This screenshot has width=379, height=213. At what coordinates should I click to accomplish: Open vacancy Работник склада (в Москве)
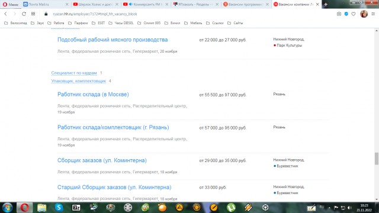93,95
